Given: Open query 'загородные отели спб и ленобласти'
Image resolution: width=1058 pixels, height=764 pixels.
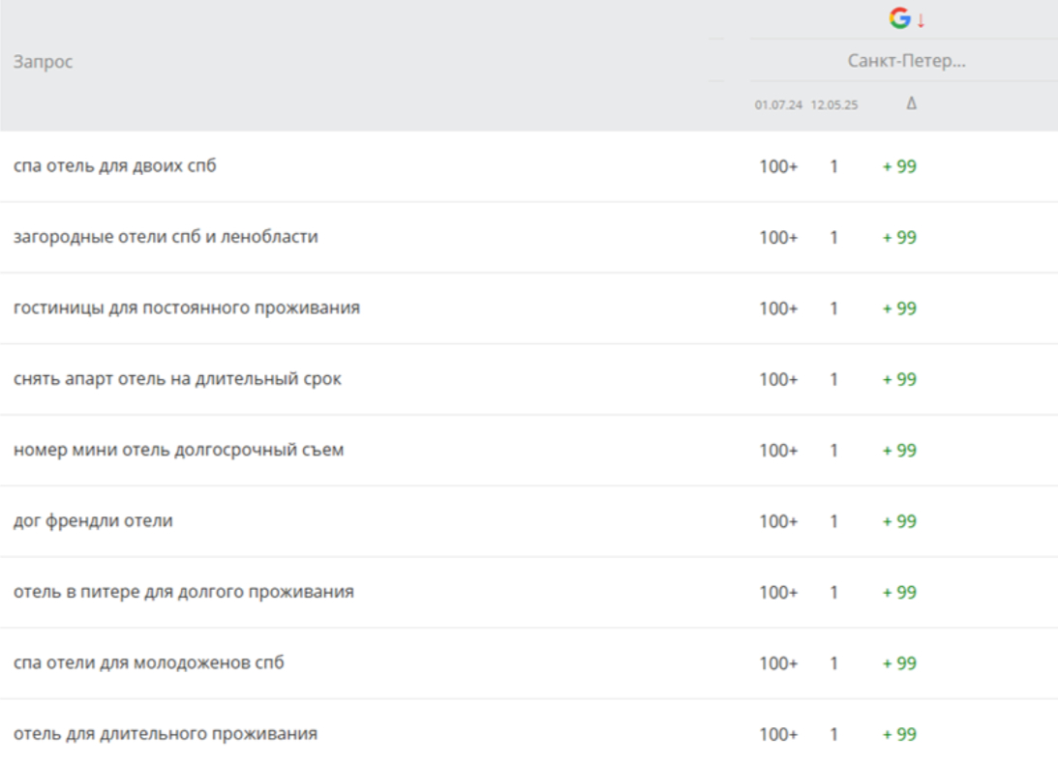Looking at the screenshot, I should pyautogui.click(x=166, y=237).
